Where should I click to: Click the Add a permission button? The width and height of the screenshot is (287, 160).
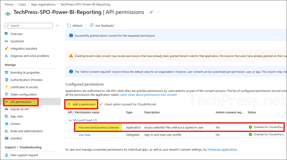point(81,104)
